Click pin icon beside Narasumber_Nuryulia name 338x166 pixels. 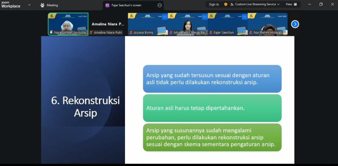point(51,32)
